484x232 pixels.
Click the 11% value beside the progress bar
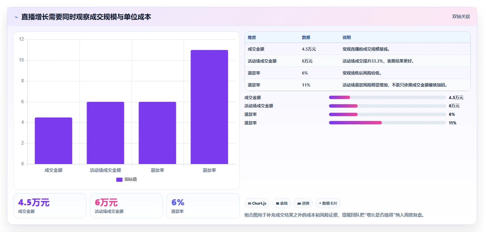[453, 123]
